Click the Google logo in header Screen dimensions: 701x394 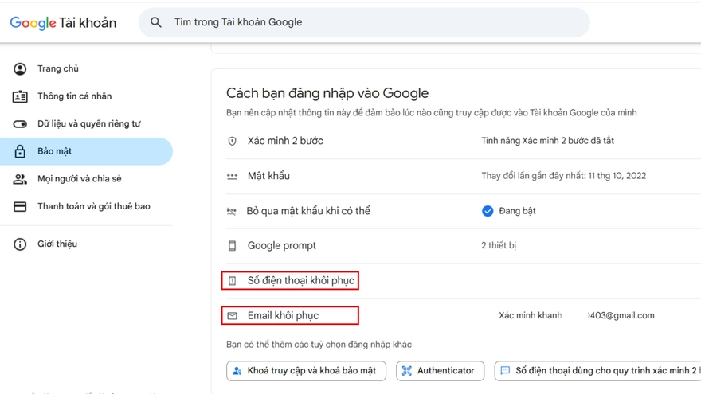33,23
